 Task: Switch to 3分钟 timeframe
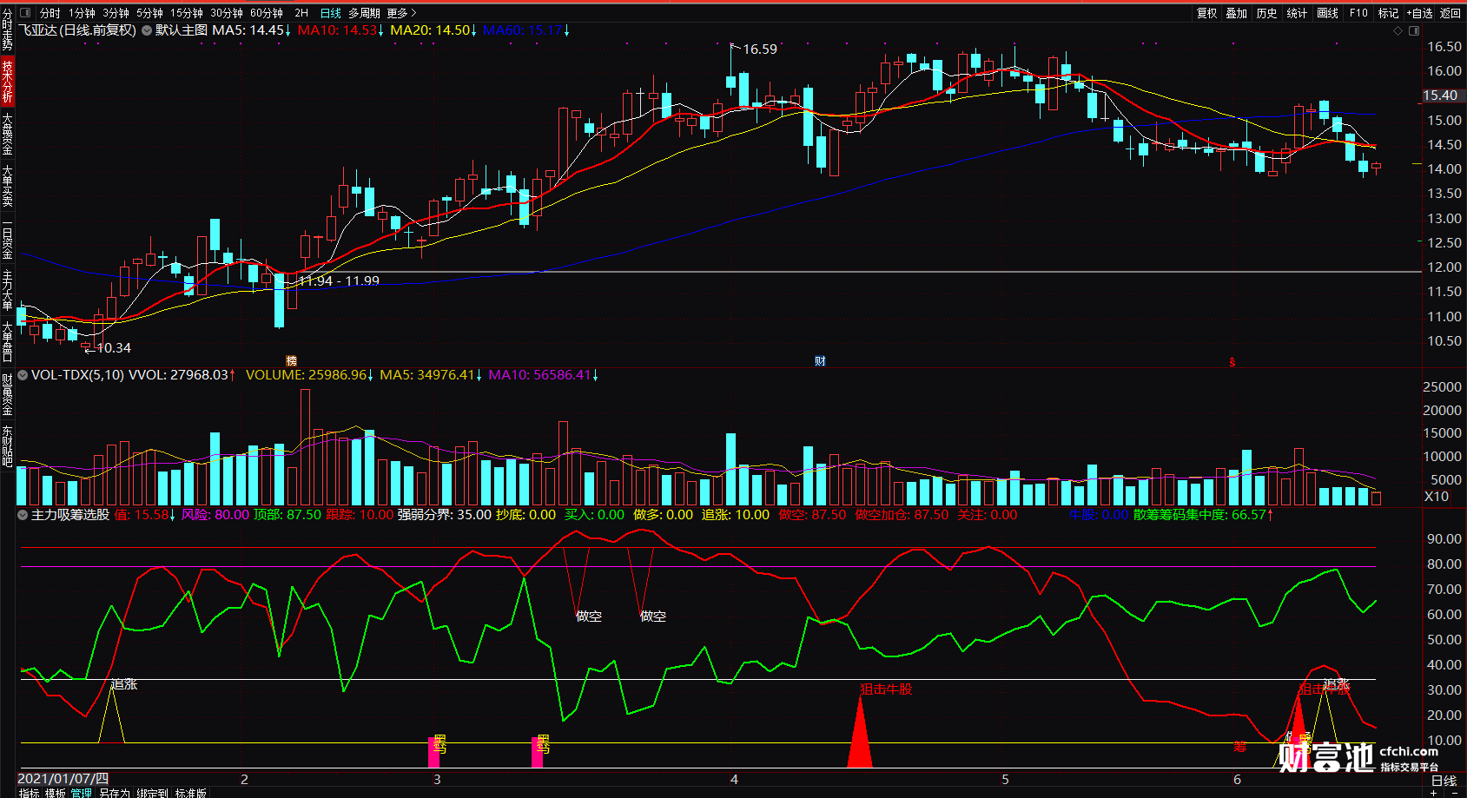point(116,13)
